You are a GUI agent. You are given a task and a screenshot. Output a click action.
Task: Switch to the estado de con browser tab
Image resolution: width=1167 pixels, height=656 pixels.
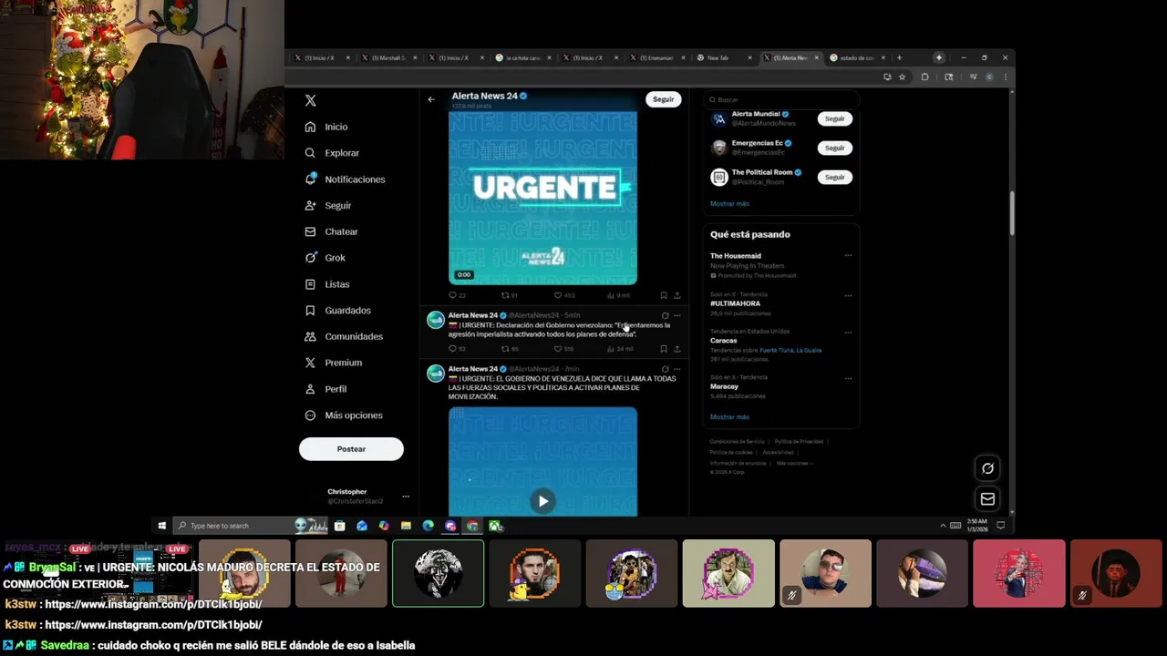(x=856, y=57)
